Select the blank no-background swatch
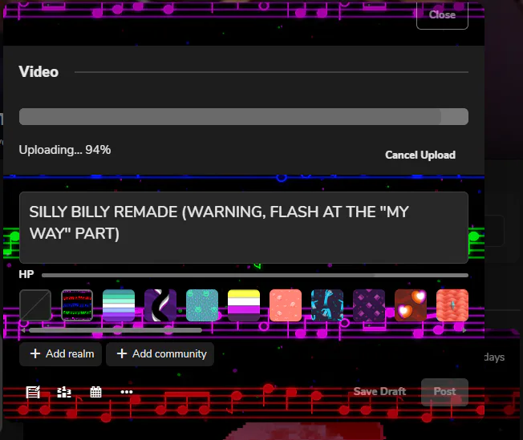Screen dimensions: 523x440 point(35,305)
